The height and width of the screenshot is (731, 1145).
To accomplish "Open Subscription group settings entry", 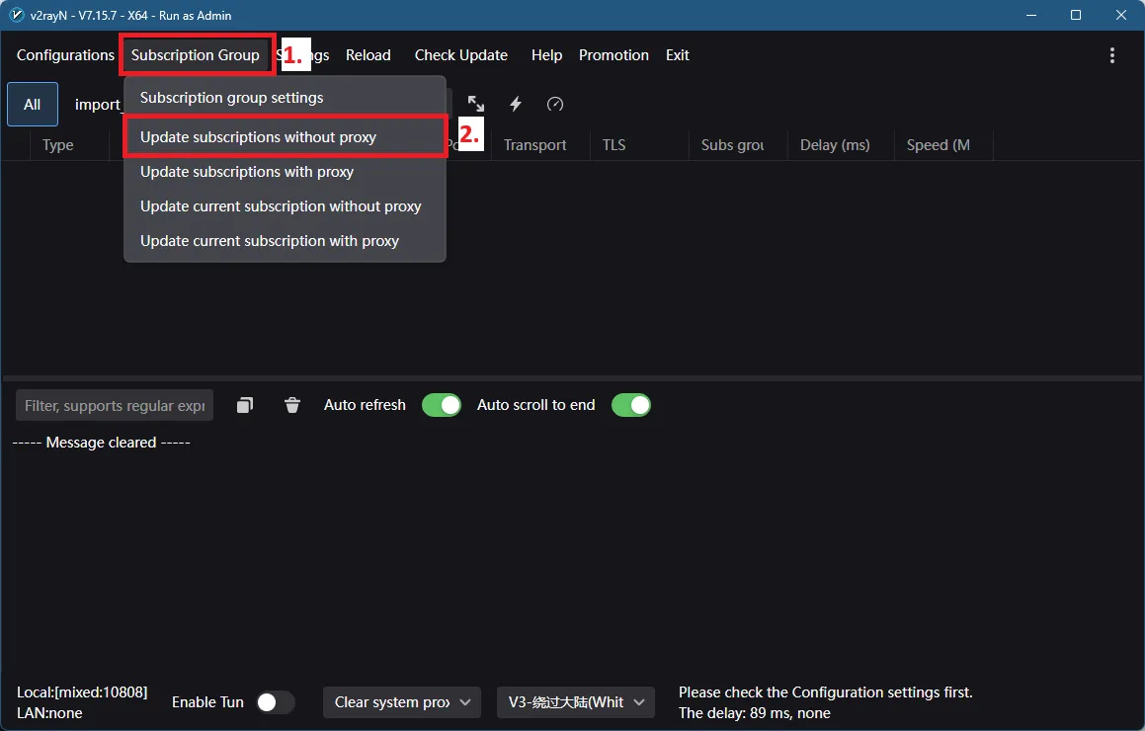I will (231, 98).
